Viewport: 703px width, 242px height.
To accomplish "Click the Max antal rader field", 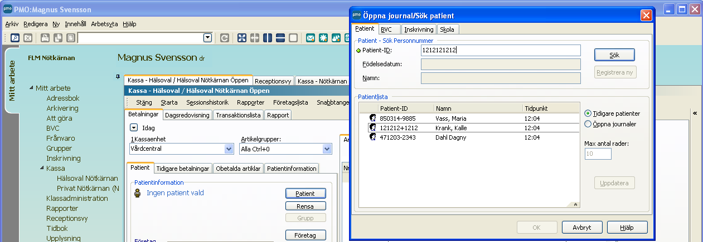I will 598,154.
